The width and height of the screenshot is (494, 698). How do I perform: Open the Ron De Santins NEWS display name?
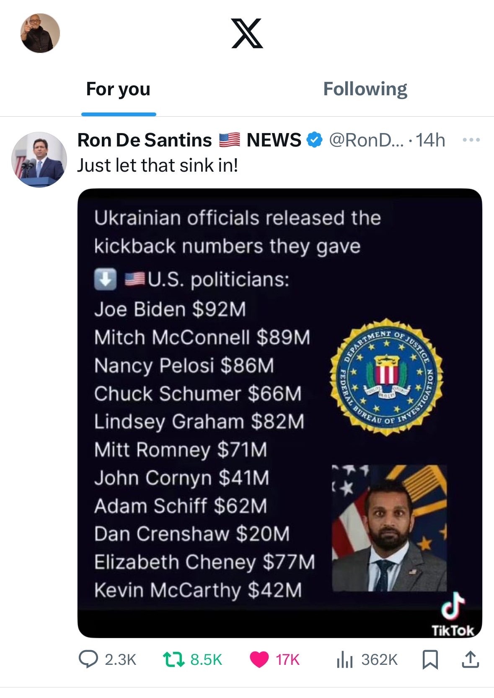[189, 140]
